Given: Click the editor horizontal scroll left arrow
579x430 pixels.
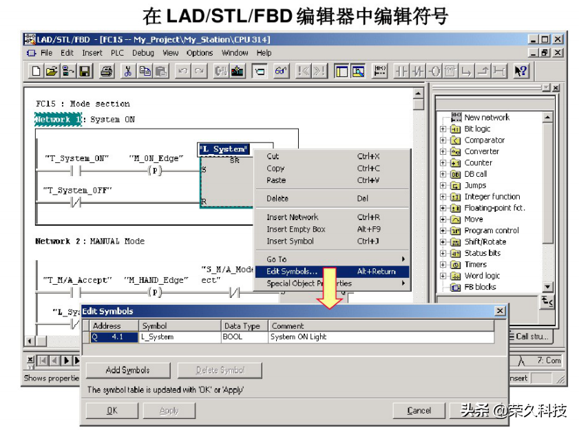Looking at the screenshot, I should [30, 341].
